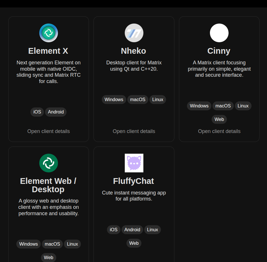Select the Web tag under FluffyChat

pyautogui.click(x=134, y=243)
